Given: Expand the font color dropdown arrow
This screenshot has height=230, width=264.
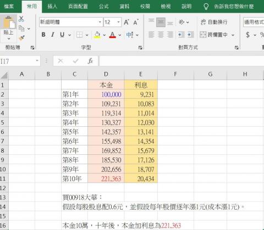Looking at the screenshot, I should coord(120,35).
